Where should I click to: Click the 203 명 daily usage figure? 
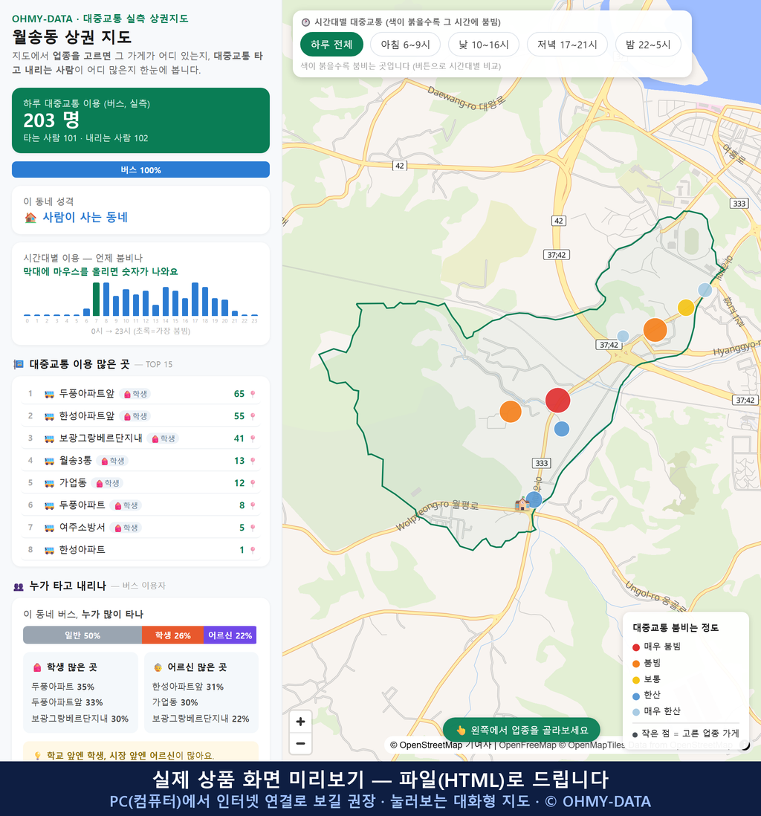coord(51,120)
